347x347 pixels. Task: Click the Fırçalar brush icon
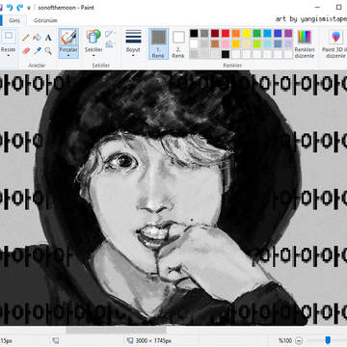68,38
